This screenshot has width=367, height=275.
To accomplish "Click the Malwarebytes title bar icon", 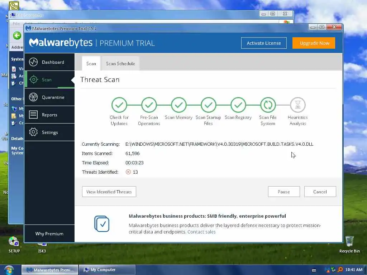I will click(28, 28).
